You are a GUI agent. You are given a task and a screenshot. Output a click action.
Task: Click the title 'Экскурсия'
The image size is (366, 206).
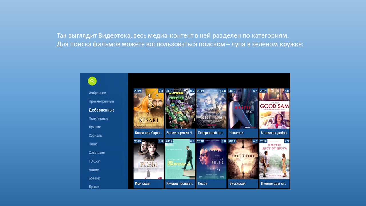237,183
